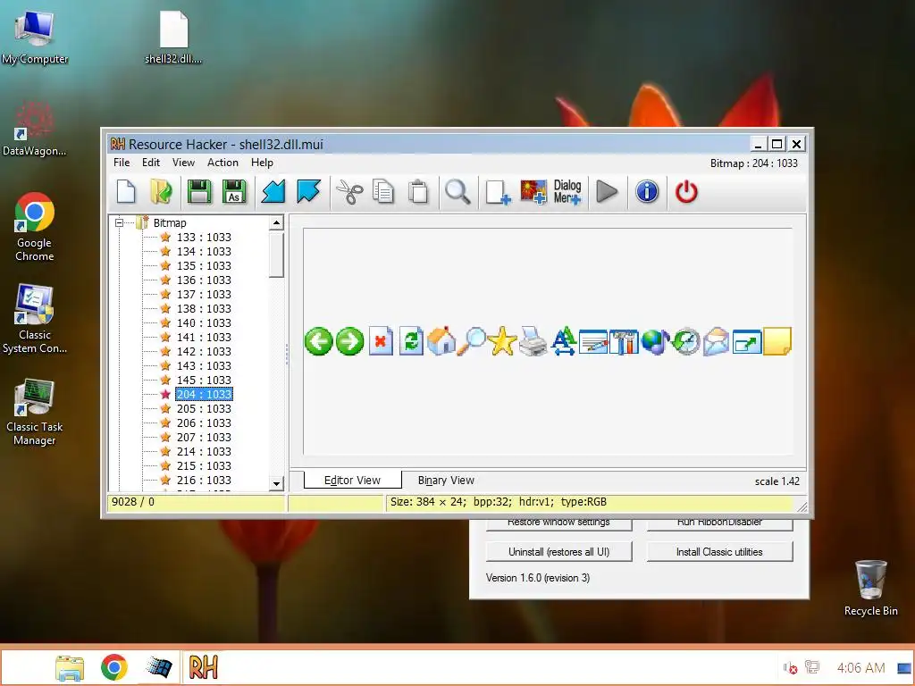
Task: Click the red power Exit icon
Action: (686, 192)
